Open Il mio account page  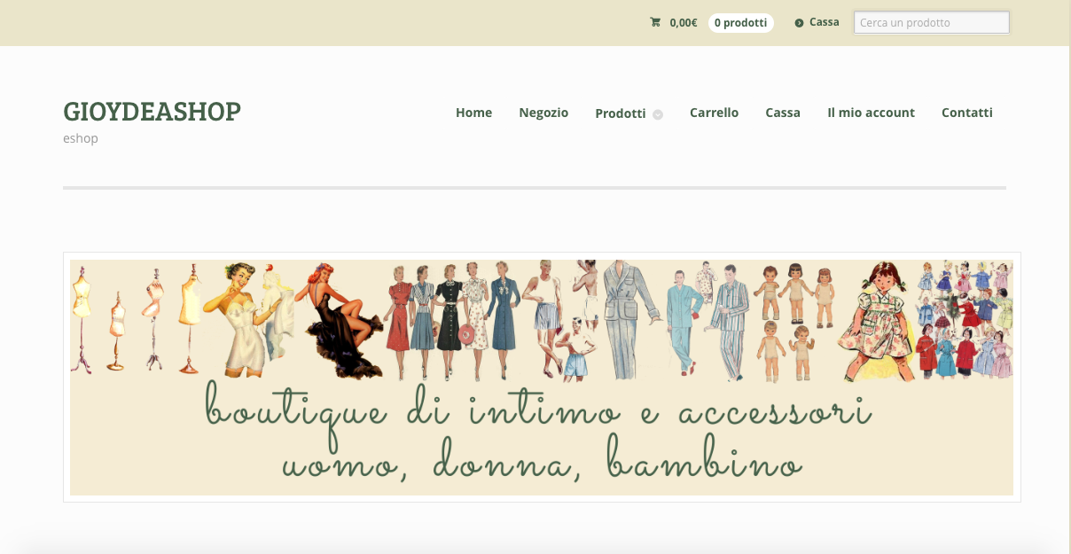(871, 113)
